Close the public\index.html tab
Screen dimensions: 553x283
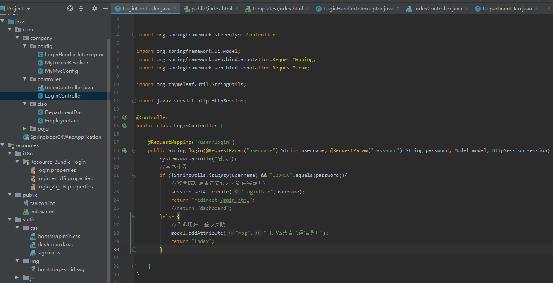(x=237, y=8)
